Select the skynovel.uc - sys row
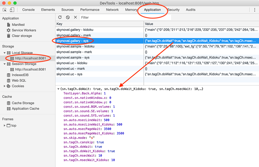259x167 pixels. (x=157, y=74)
